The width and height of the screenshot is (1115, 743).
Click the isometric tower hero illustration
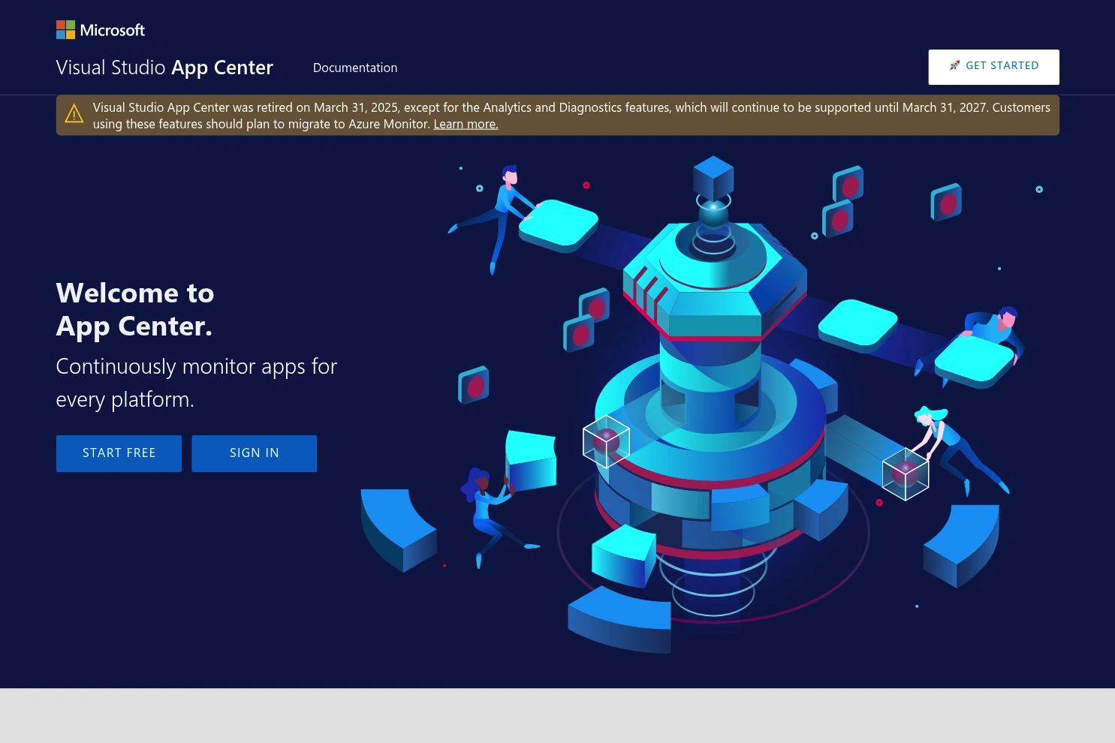pos(702,405)
